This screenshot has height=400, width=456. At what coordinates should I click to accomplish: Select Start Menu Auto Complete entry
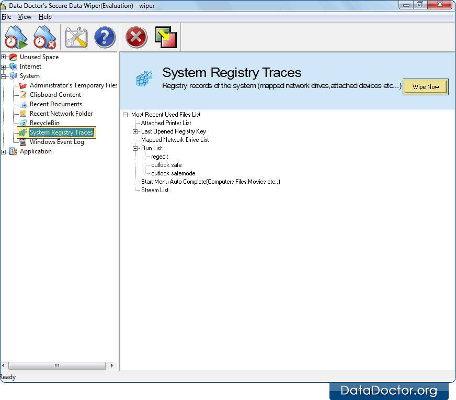[x=211, y=182]
